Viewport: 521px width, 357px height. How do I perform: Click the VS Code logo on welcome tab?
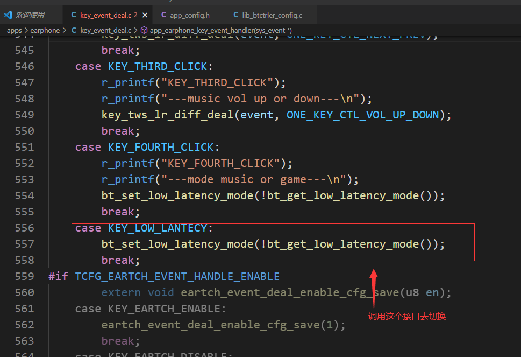(8, 15)
